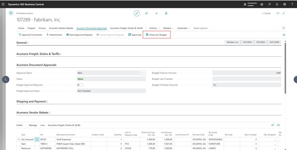
Task: Open the Prepare tab
Action: (x=31, y=28)
